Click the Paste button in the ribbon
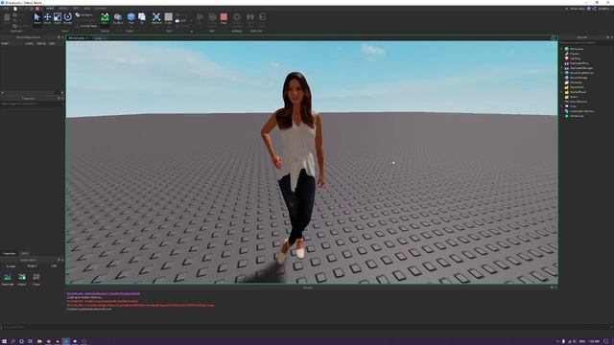614x345 pixels. tap(7, 18)
